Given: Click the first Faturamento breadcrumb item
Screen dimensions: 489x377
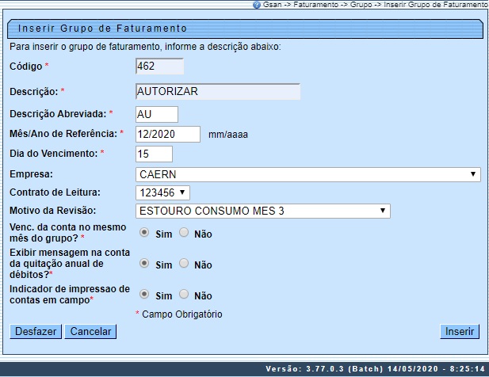Looking at the screenshot, I should (316, 5).
